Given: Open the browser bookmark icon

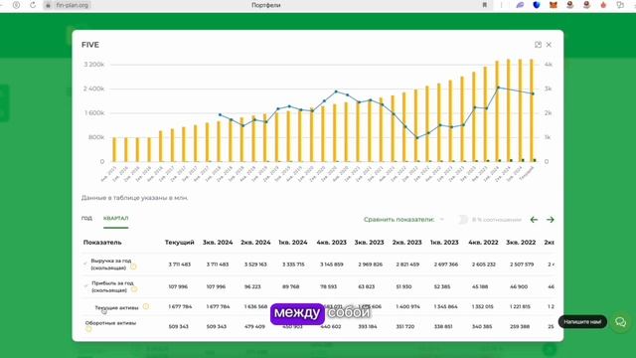Looking at the screenshot, I should (484, 5).
